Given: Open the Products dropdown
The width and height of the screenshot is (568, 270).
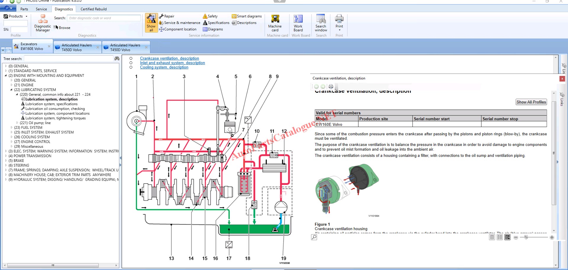Looking at the screenshot, I should coord(26,17).
